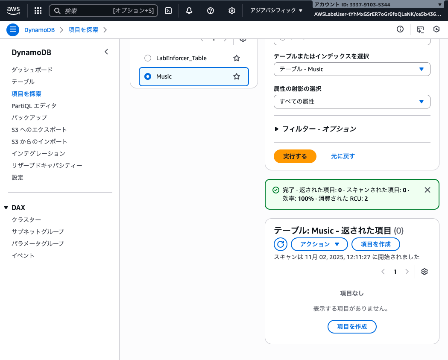
Task: Focus the AWS 検索 search field
Action: (x=103, y=11)
